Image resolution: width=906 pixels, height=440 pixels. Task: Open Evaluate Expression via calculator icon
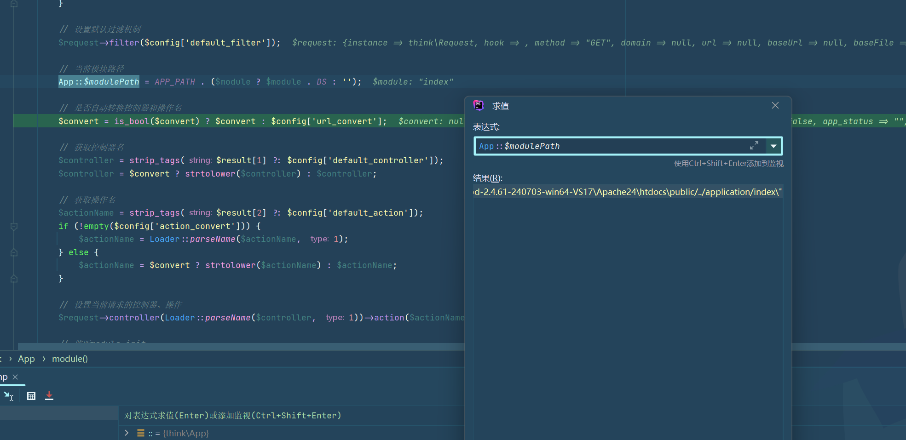click(31, 396)
